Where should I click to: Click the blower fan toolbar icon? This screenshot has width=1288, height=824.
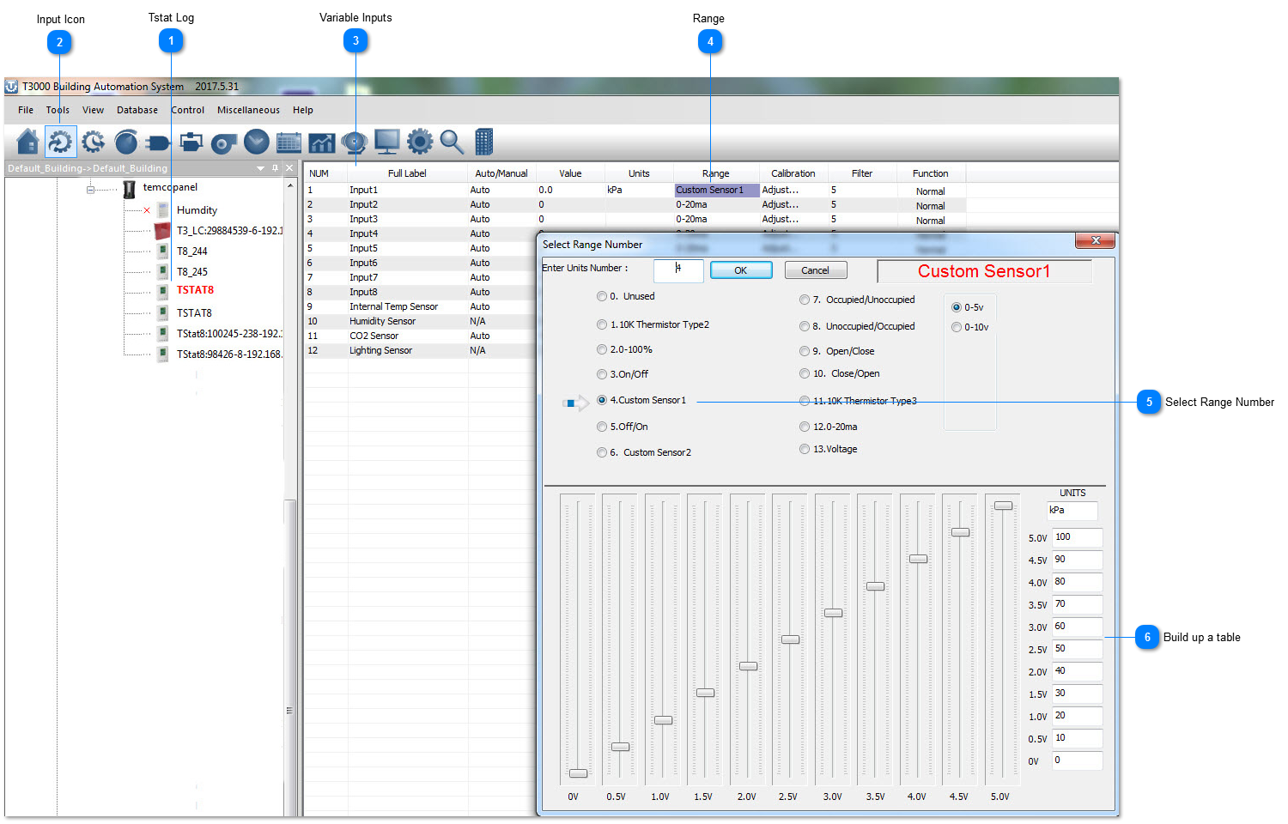pos(224,142)
